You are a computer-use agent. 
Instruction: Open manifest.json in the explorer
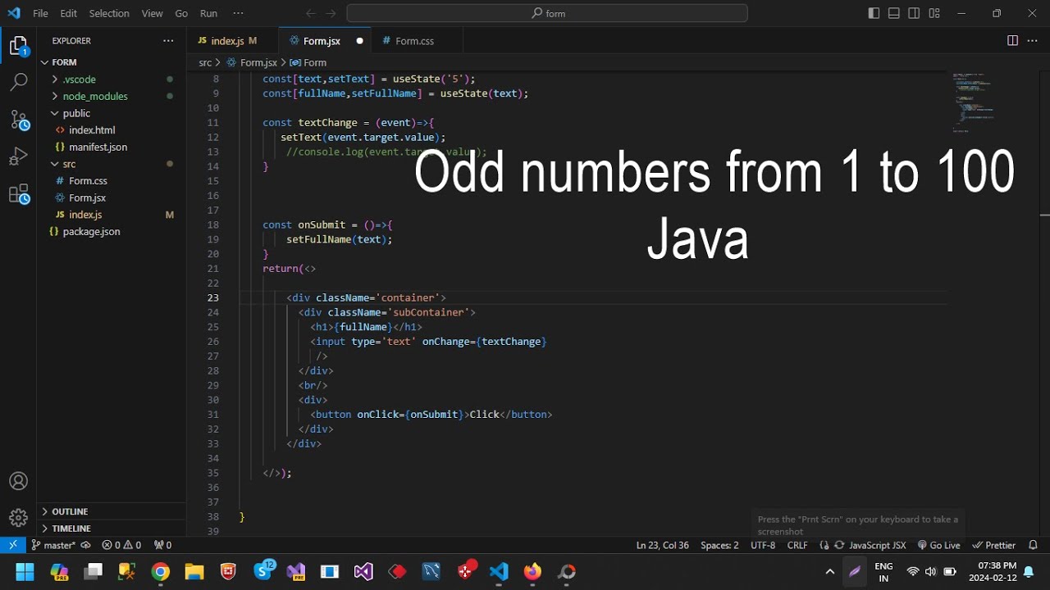click(98, 147)
